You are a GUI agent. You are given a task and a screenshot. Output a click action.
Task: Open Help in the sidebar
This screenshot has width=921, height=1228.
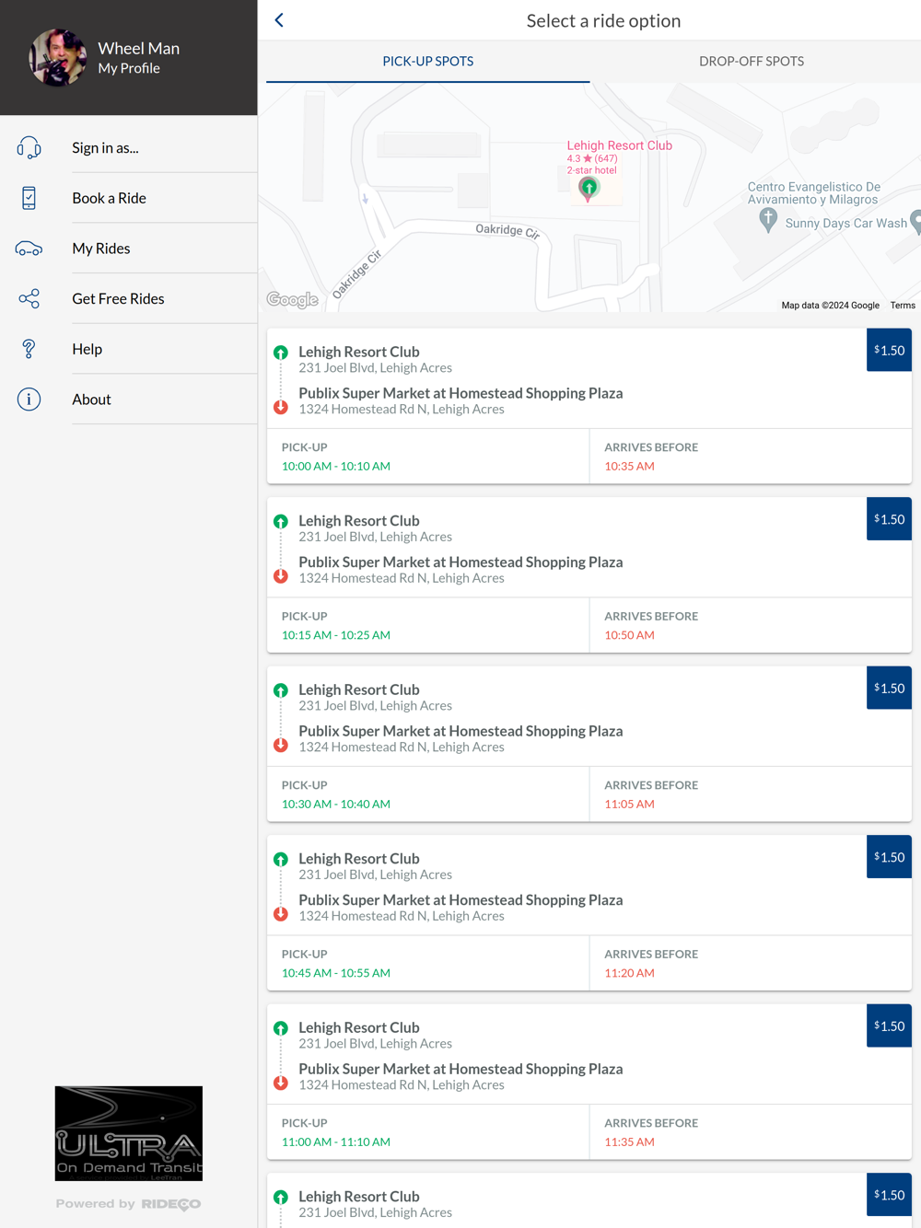tap(129, 349)
